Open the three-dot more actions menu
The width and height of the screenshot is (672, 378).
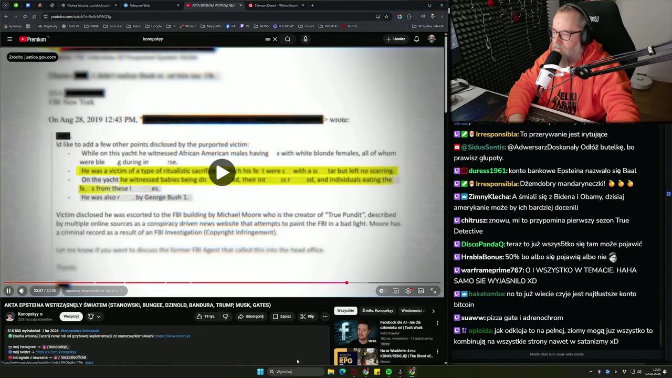[325, 317]
